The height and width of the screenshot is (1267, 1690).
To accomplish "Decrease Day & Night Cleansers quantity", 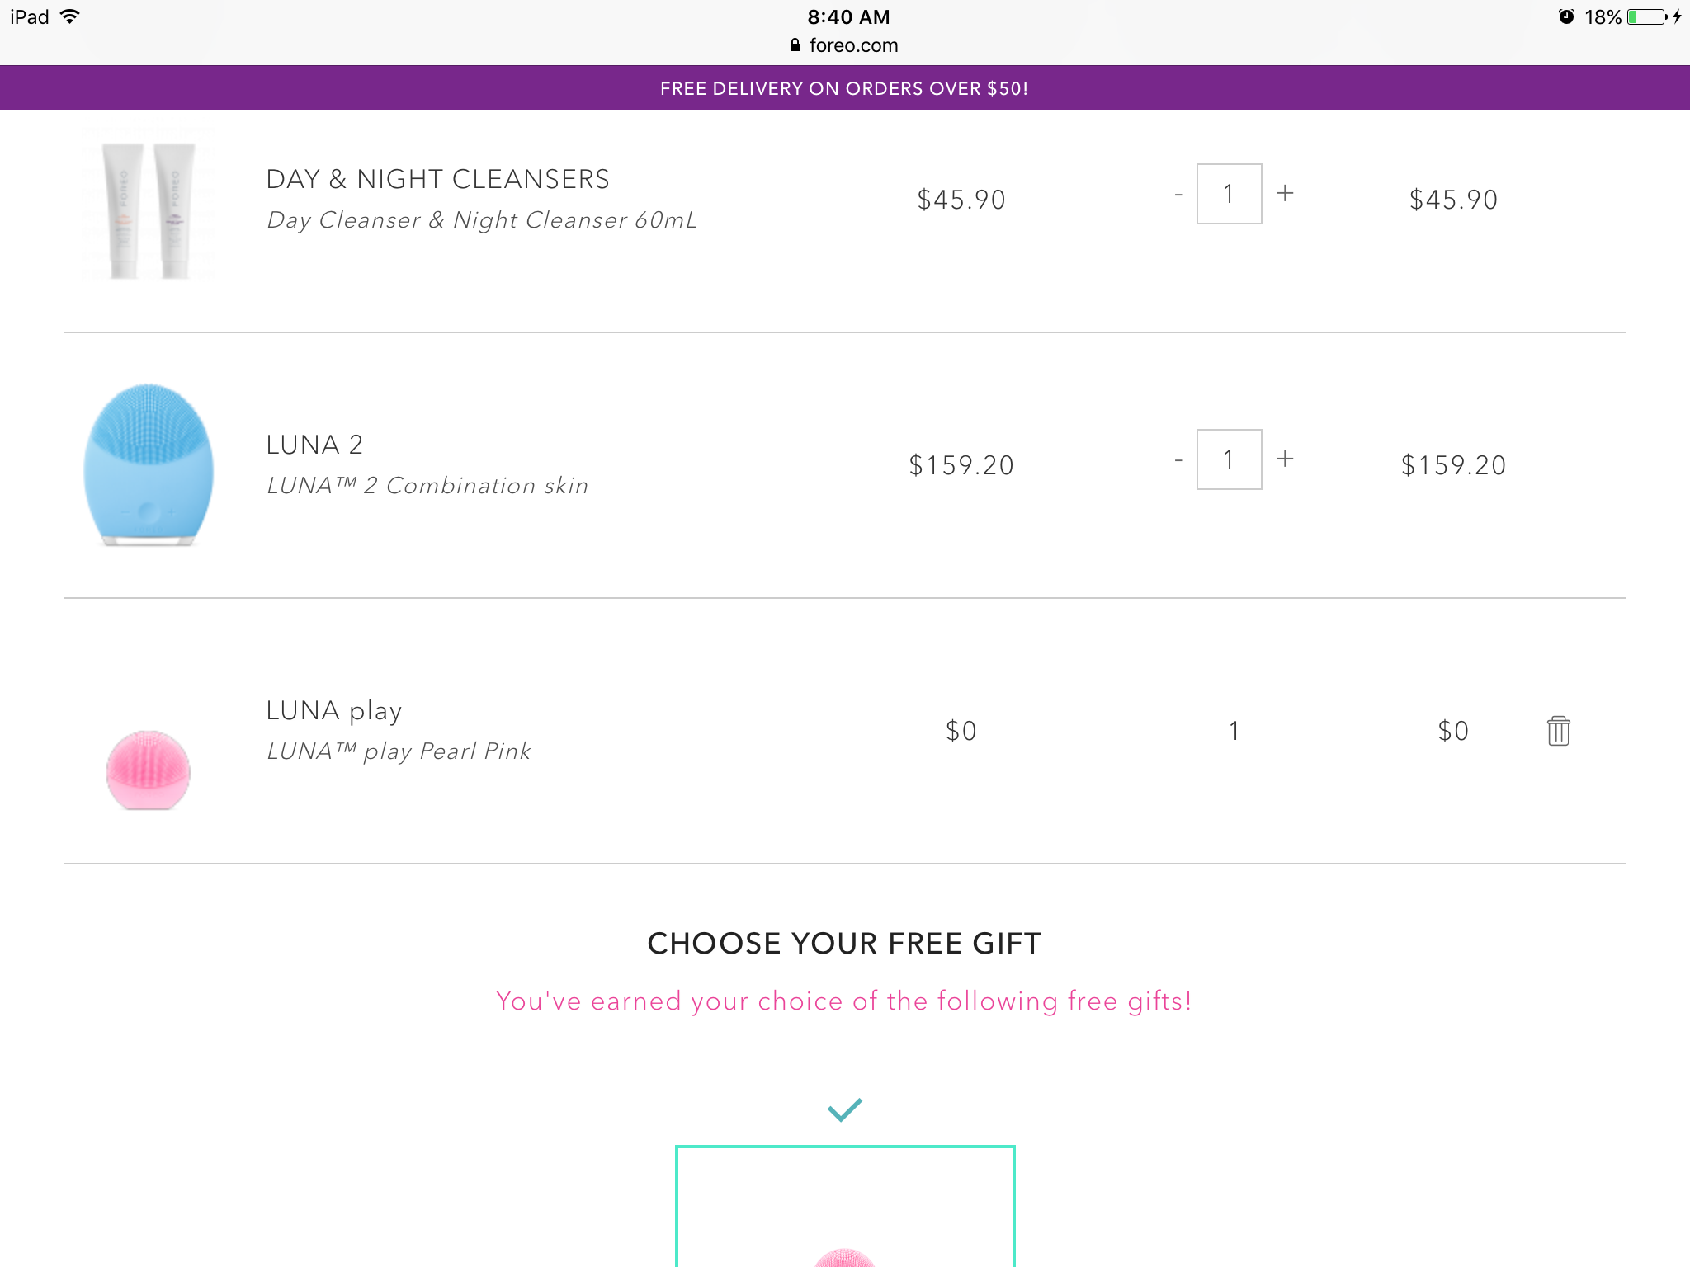I will 1178,195.
